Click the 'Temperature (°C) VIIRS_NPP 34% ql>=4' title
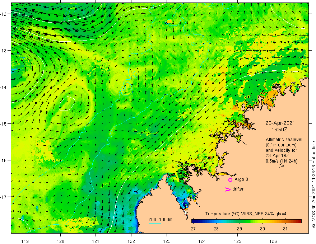This screenshot has height=244, width=316. point(246,213)
